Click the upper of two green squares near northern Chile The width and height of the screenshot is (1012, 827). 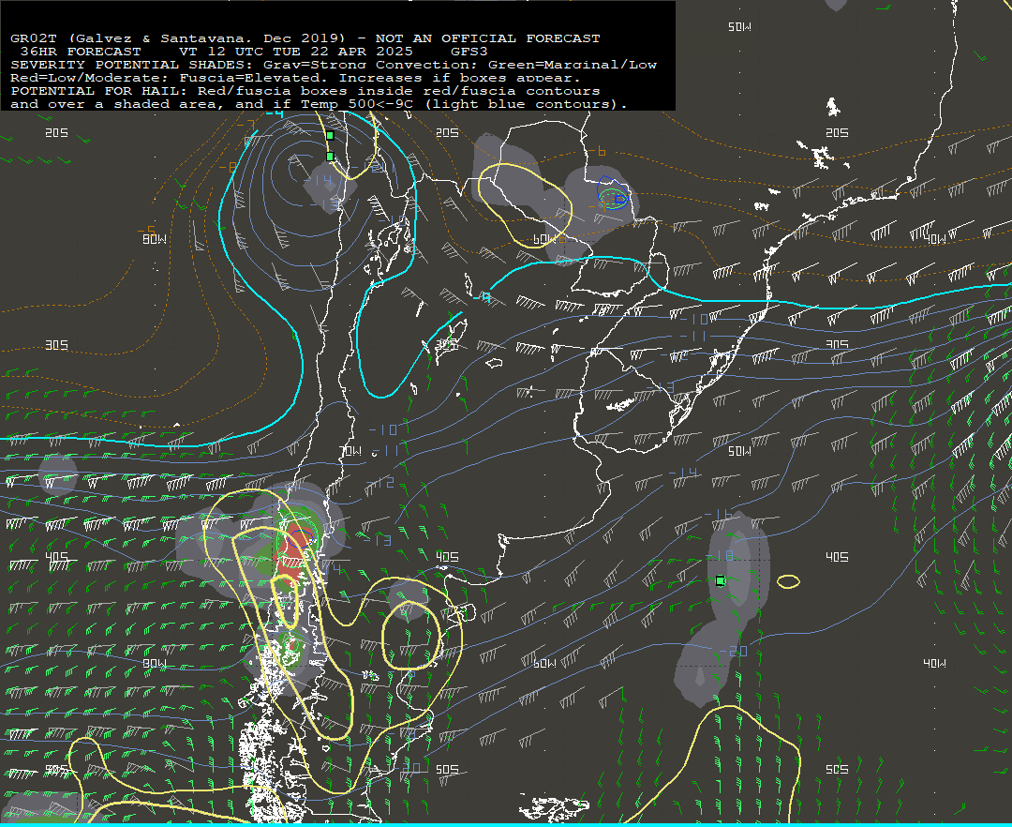tap(330, 136)
